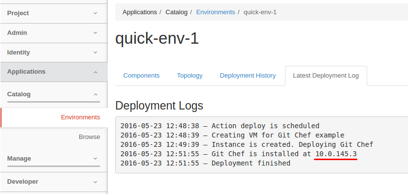Select the Catalog sidebar heading
408x194 pixels.
click(x=19, y=94)
